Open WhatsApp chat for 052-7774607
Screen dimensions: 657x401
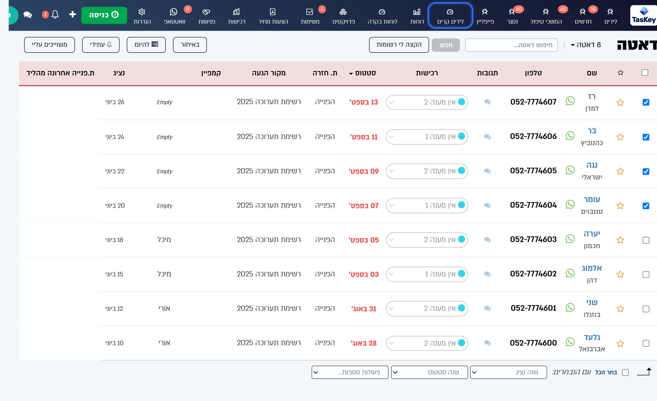pyautogui.click(x=570, y=101)
